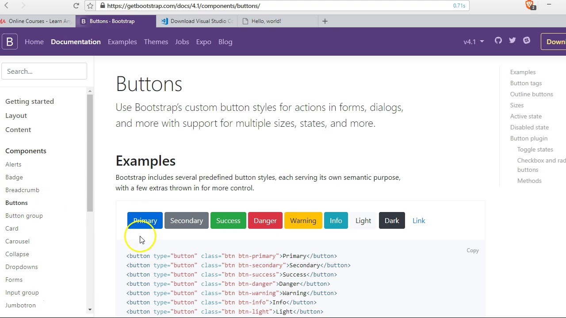Open Bootstrap's Twitter icon link

(512, 41)
